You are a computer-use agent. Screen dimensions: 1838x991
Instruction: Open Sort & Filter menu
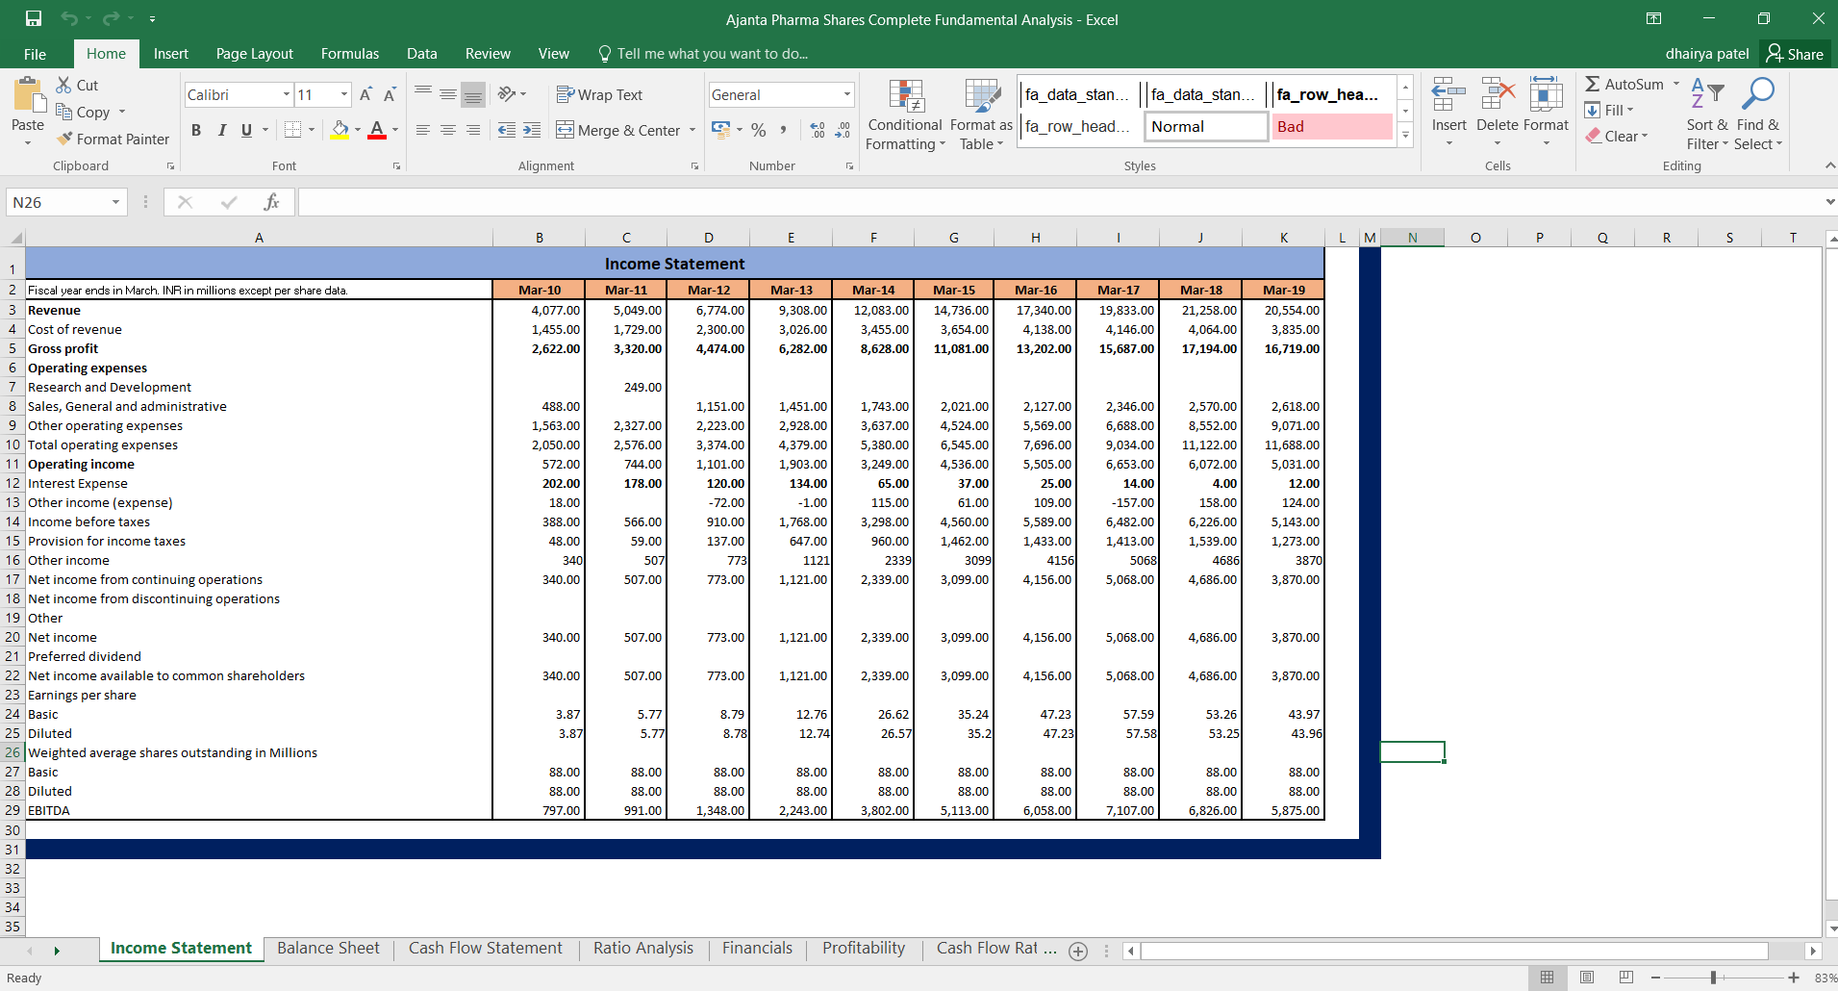pos(1707,114)
